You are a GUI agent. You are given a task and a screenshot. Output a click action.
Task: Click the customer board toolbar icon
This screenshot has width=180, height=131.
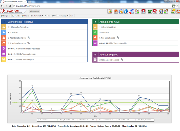pos(137,11)
